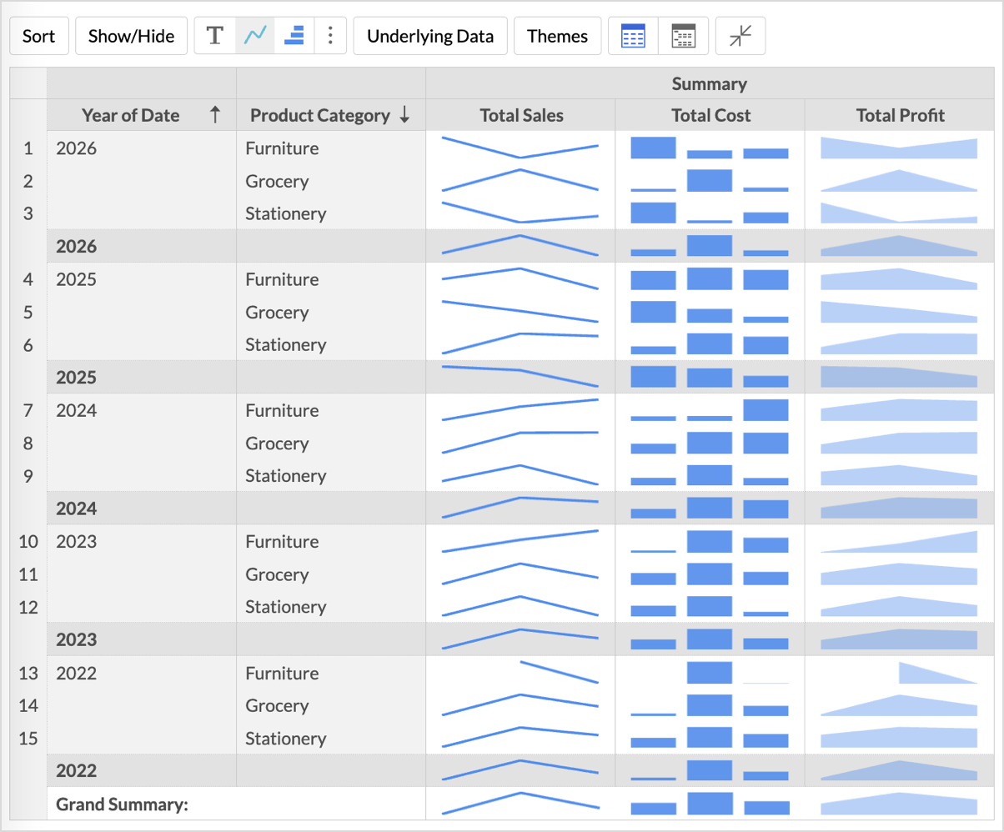
Task: Open the Themes picker
Action: coord(557,36)
